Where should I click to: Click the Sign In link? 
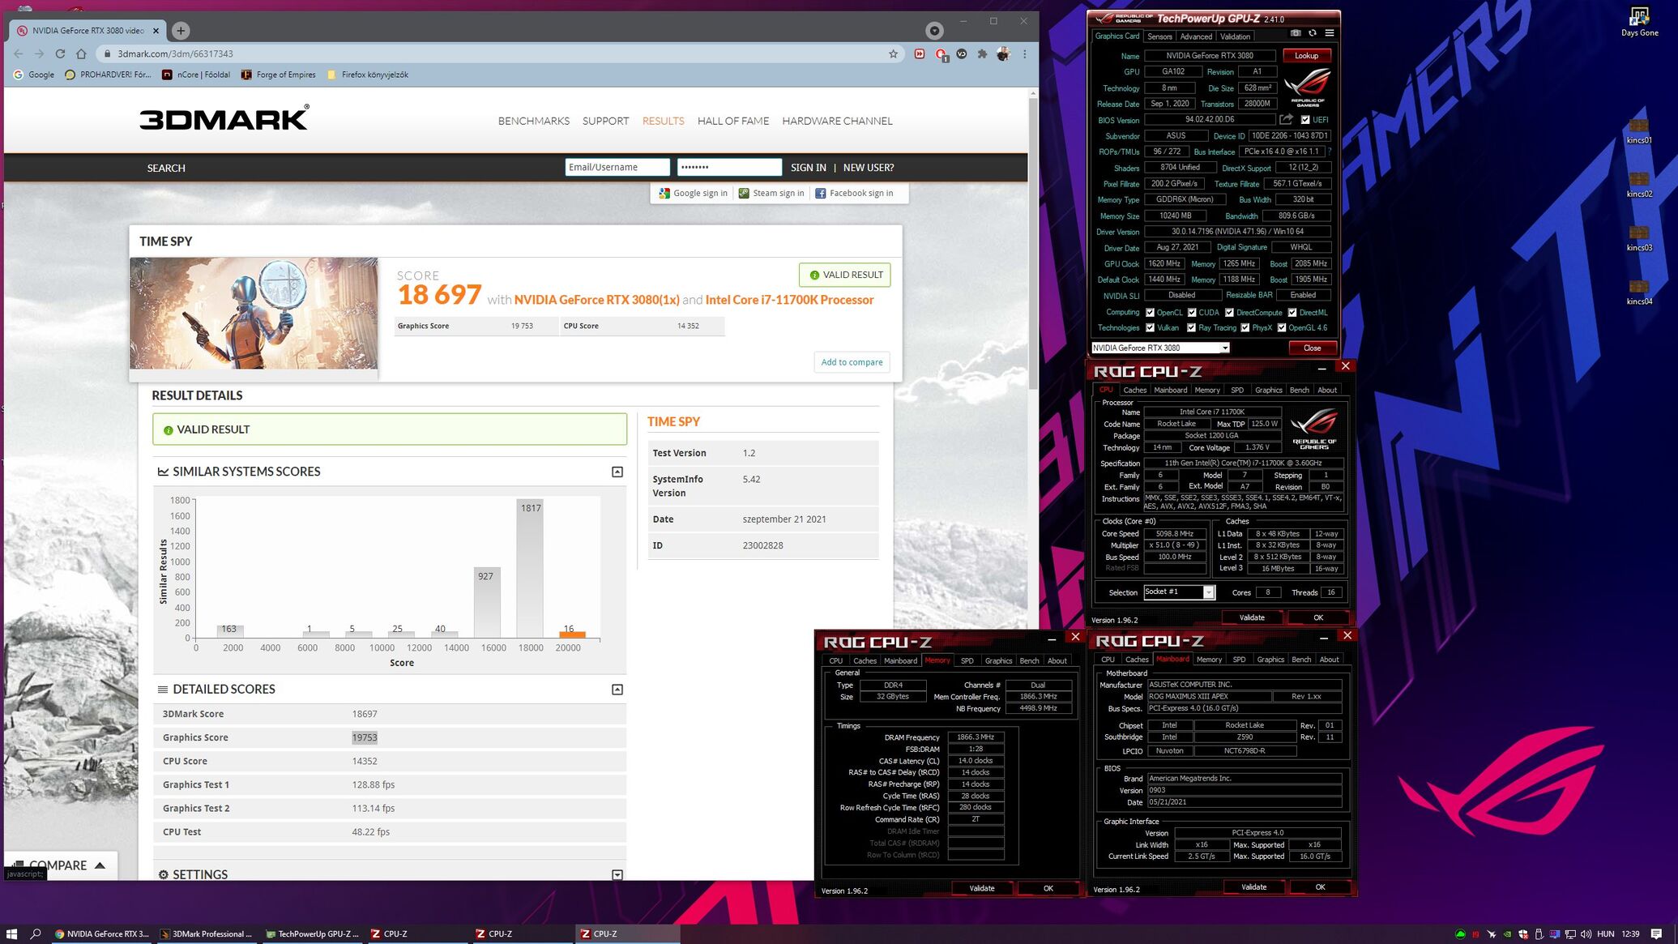pyautogui.click(x=808, y=168)
